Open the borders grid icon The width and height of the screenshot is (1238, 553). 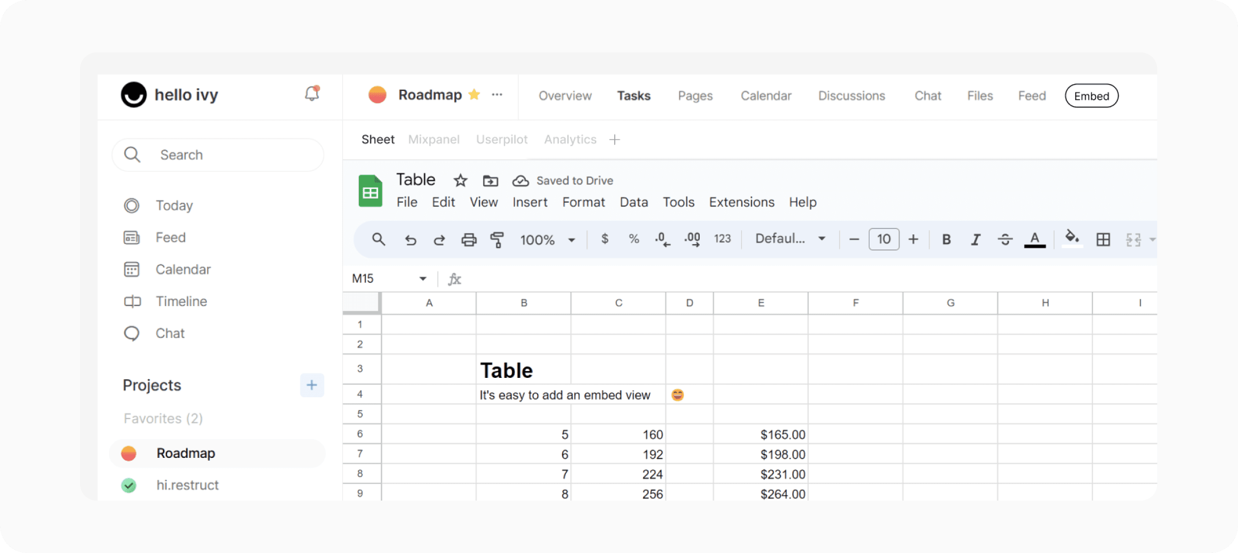click(x=1103, y=239)
